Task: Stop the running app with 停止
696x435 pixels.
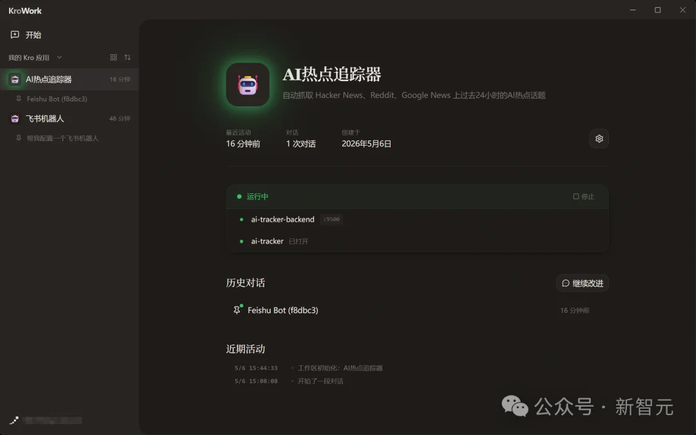Action: pyautogui.click(x=583, y=197)
